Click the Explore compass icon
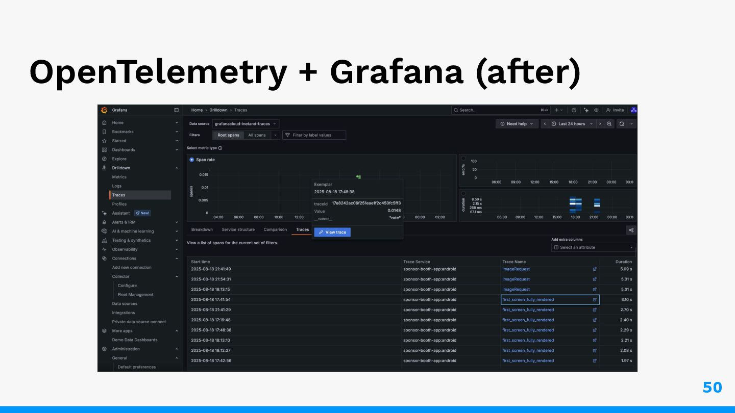 pyautogui.click(x=104, y=159)
